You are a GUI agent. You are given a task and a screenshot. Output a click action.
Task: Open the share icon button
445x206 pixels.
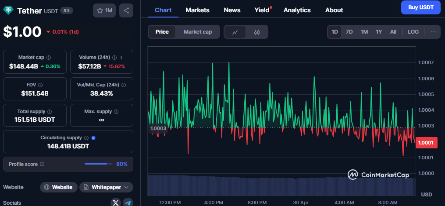[x=126, y=11]
